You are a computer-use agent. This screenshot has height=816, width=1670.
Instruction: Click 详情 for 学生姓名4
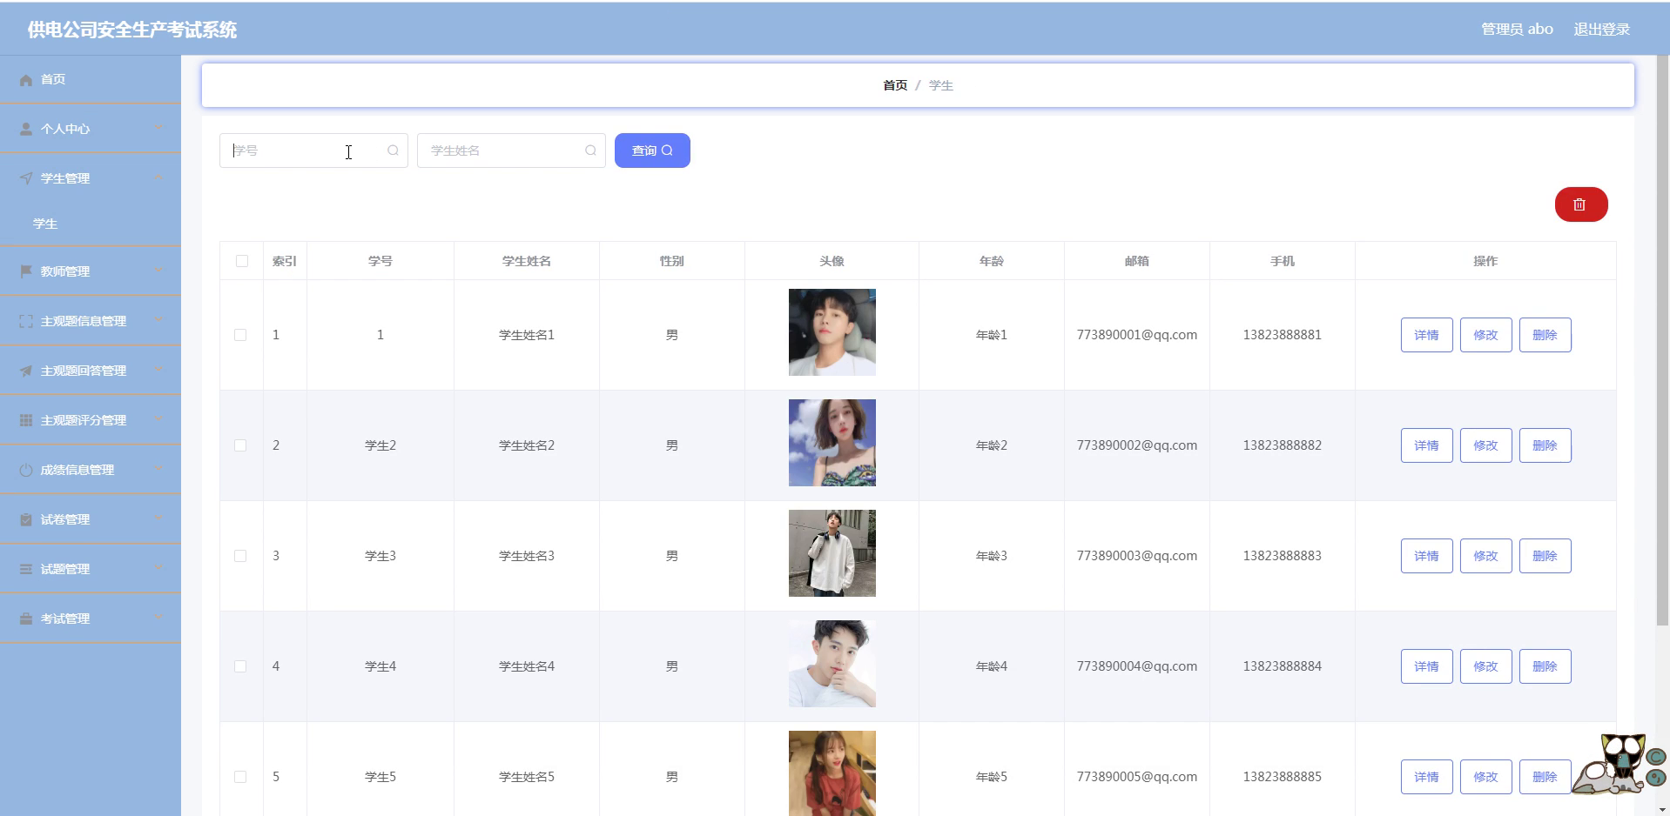click(1426, 666)
